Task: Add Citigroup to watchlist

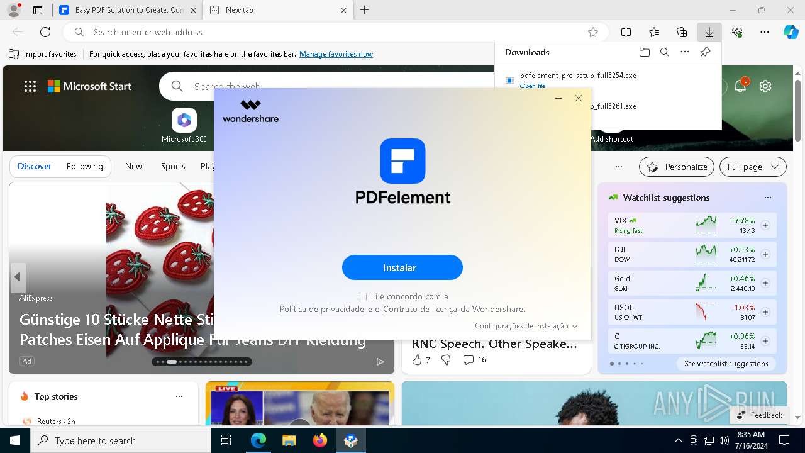Action: (765, 341)
